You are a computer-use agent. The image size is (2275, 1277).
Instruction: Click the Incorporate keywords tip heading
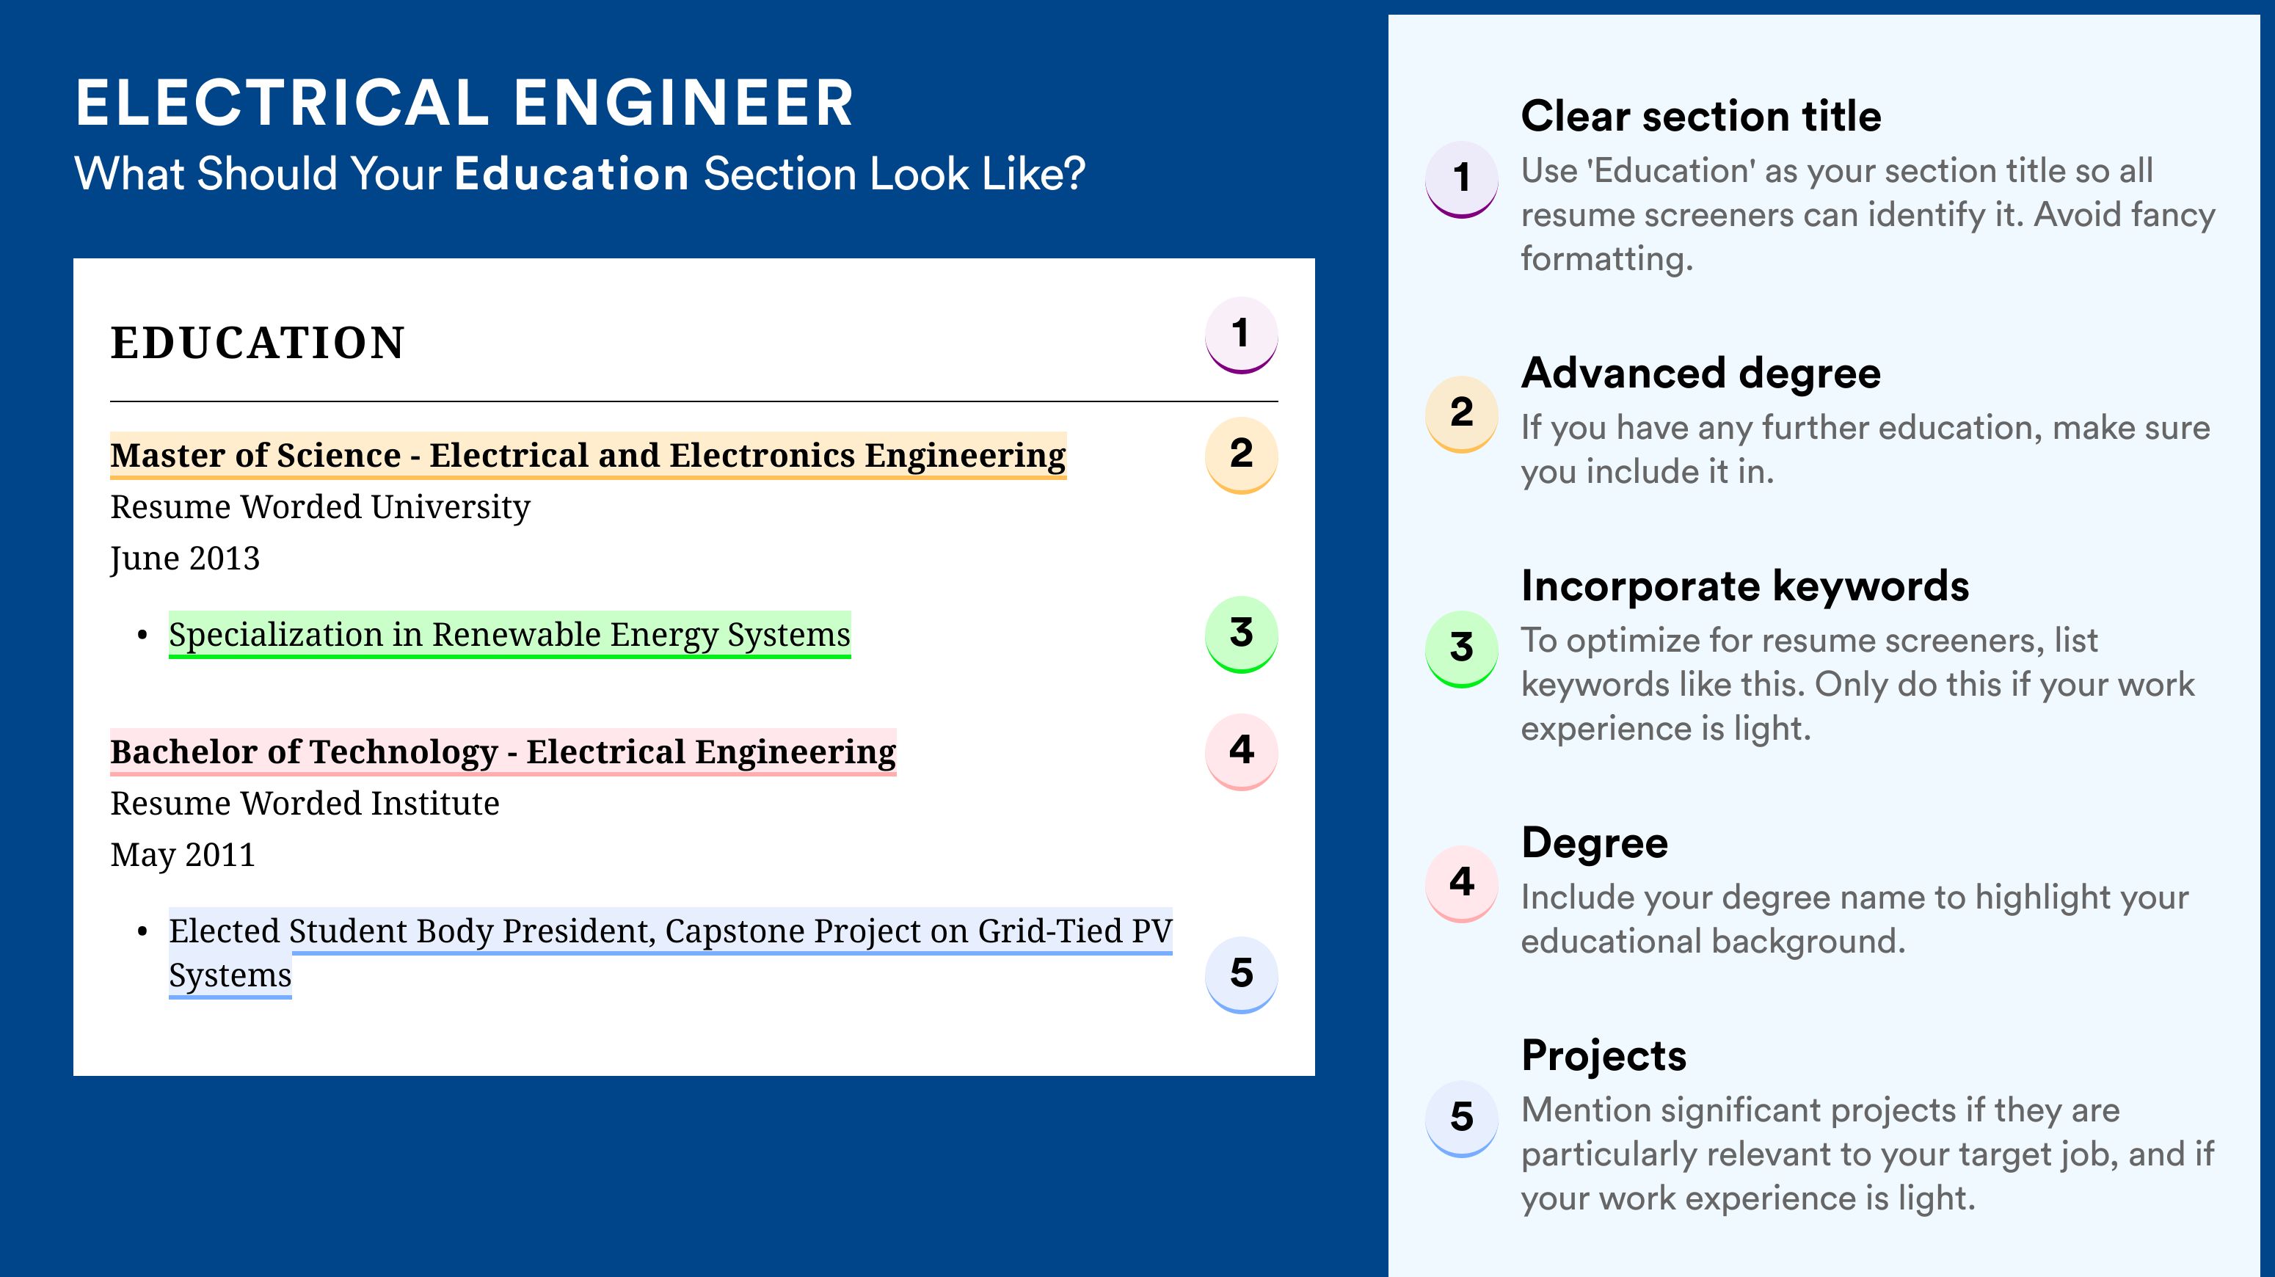coord(1745,586)
